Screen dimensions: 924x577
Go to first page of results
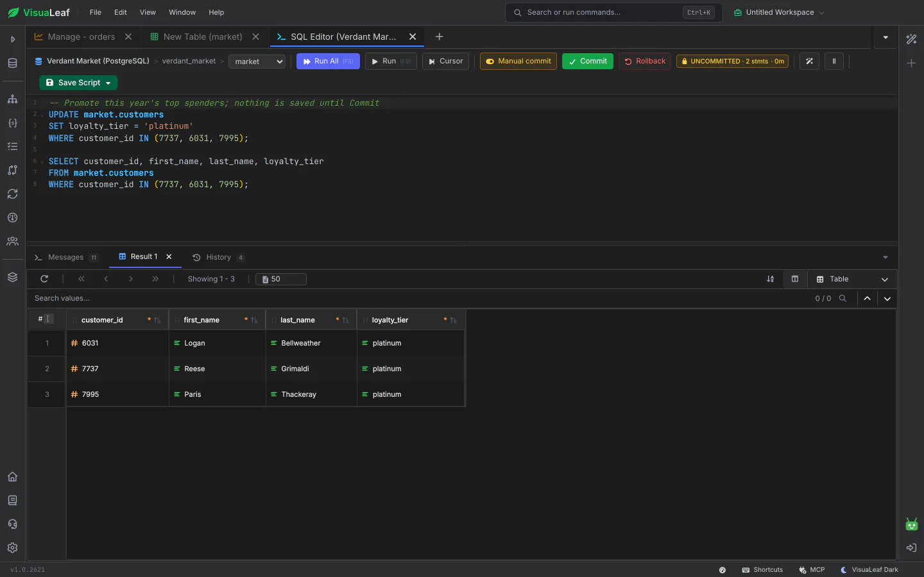click(81, 279)
